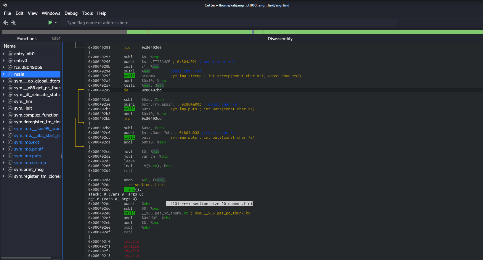The height and width of the screenshot is (260, 483).
Task: Click the function icon beside entry0
Action: pyautogui.click(x=10, y=61)
